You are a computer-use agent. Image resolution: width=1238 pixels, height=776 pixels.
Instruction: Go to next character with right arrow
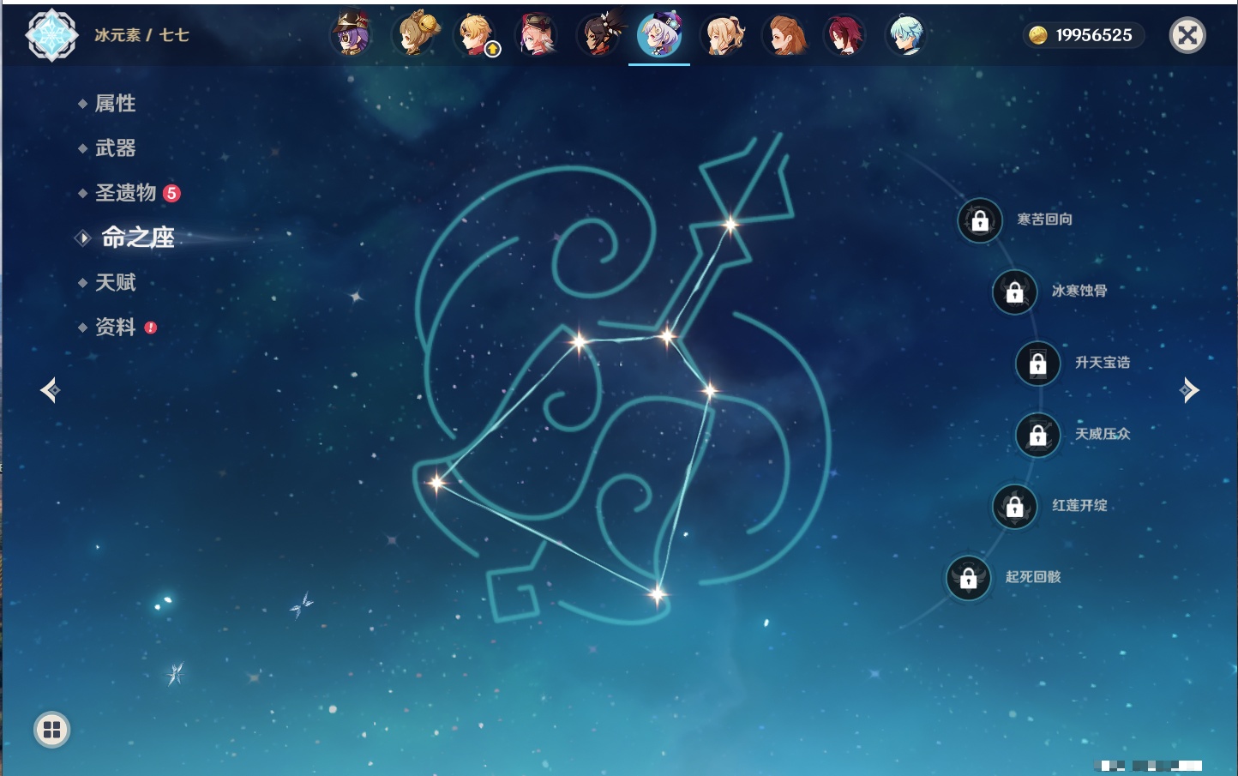(1189, 390)
